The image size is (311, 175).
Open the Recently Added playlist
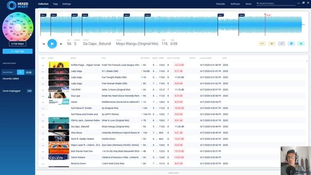point(11,79)
